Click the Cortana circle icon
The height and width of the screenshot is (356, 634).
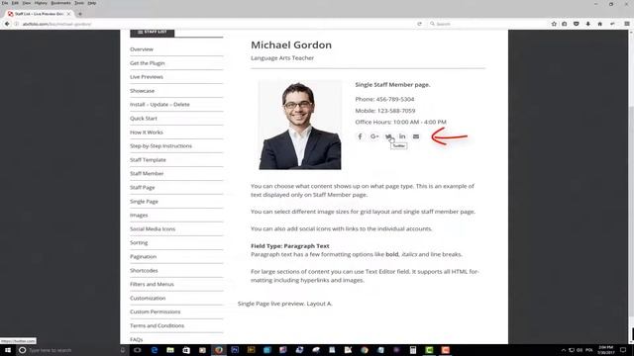point(22,350)
